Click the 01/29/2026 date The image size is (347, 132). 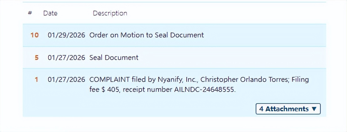pos(66,35)
